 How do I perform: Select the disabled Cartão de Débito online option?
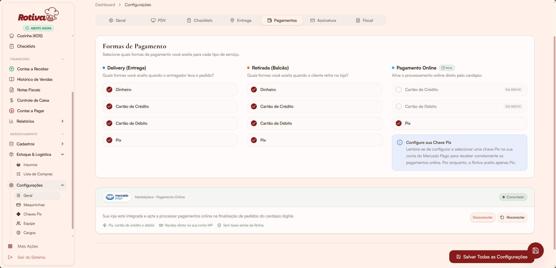click(459, 106)
